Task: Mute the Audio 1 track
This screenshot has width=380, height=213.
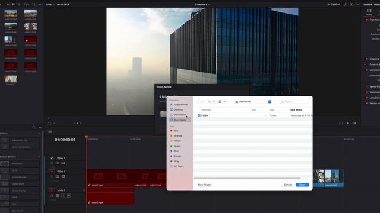Action: coord(69,196)
